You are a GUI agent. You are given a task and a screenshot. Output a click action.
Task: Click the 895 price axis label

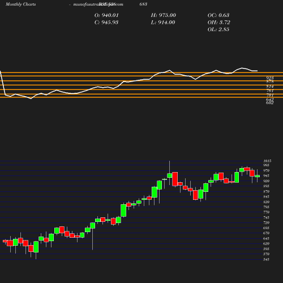pyautogui.click(x=267, y=186)
